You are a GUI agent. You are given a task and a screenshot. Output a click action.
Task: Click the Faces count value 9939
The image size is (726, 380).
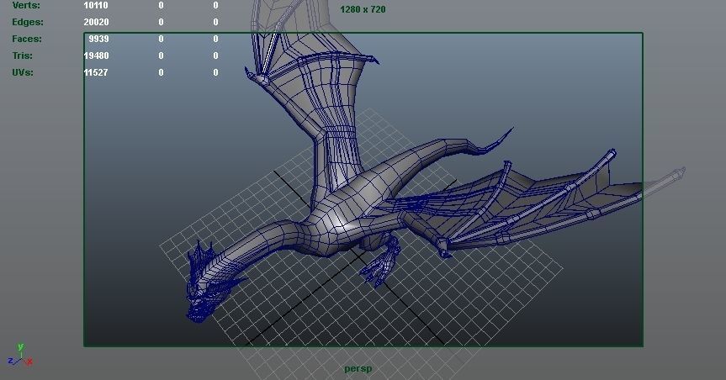[x=98, y=39]
